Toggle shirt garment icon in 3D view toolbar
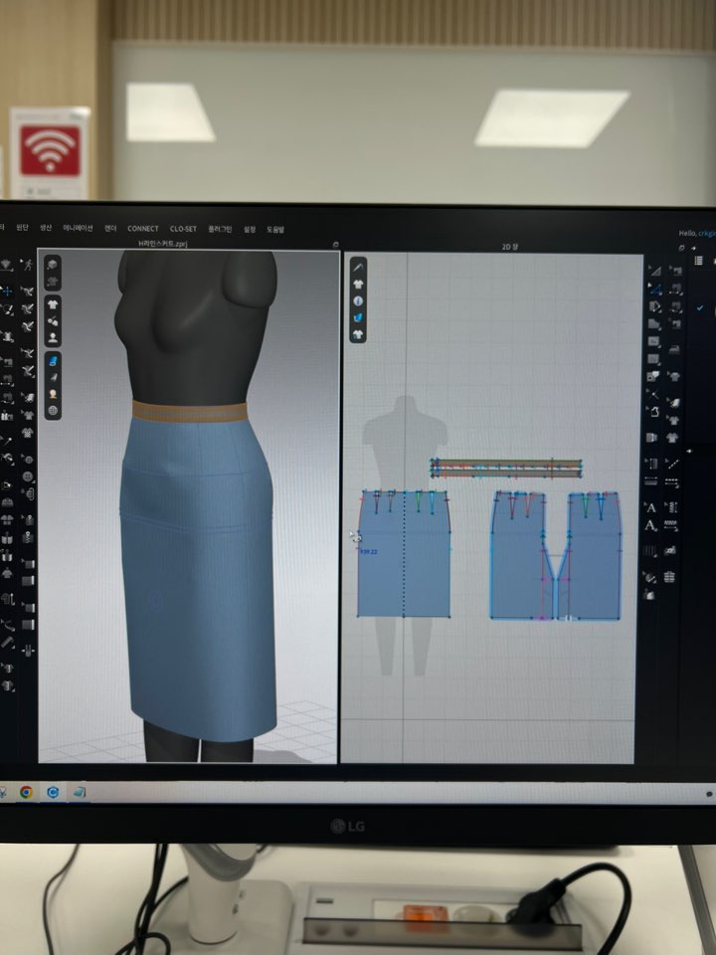 (x=53, y=303)
